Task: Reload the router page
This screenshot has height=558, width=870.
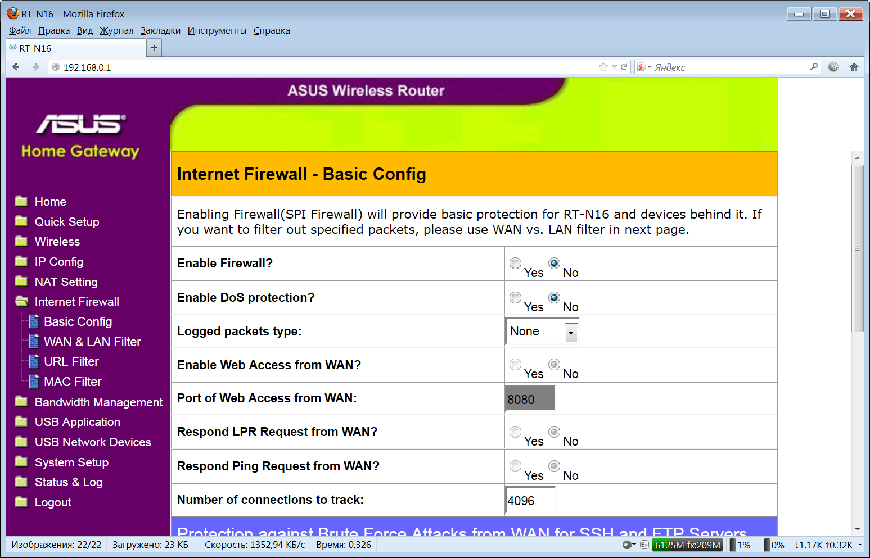Action: pos(624,67)
